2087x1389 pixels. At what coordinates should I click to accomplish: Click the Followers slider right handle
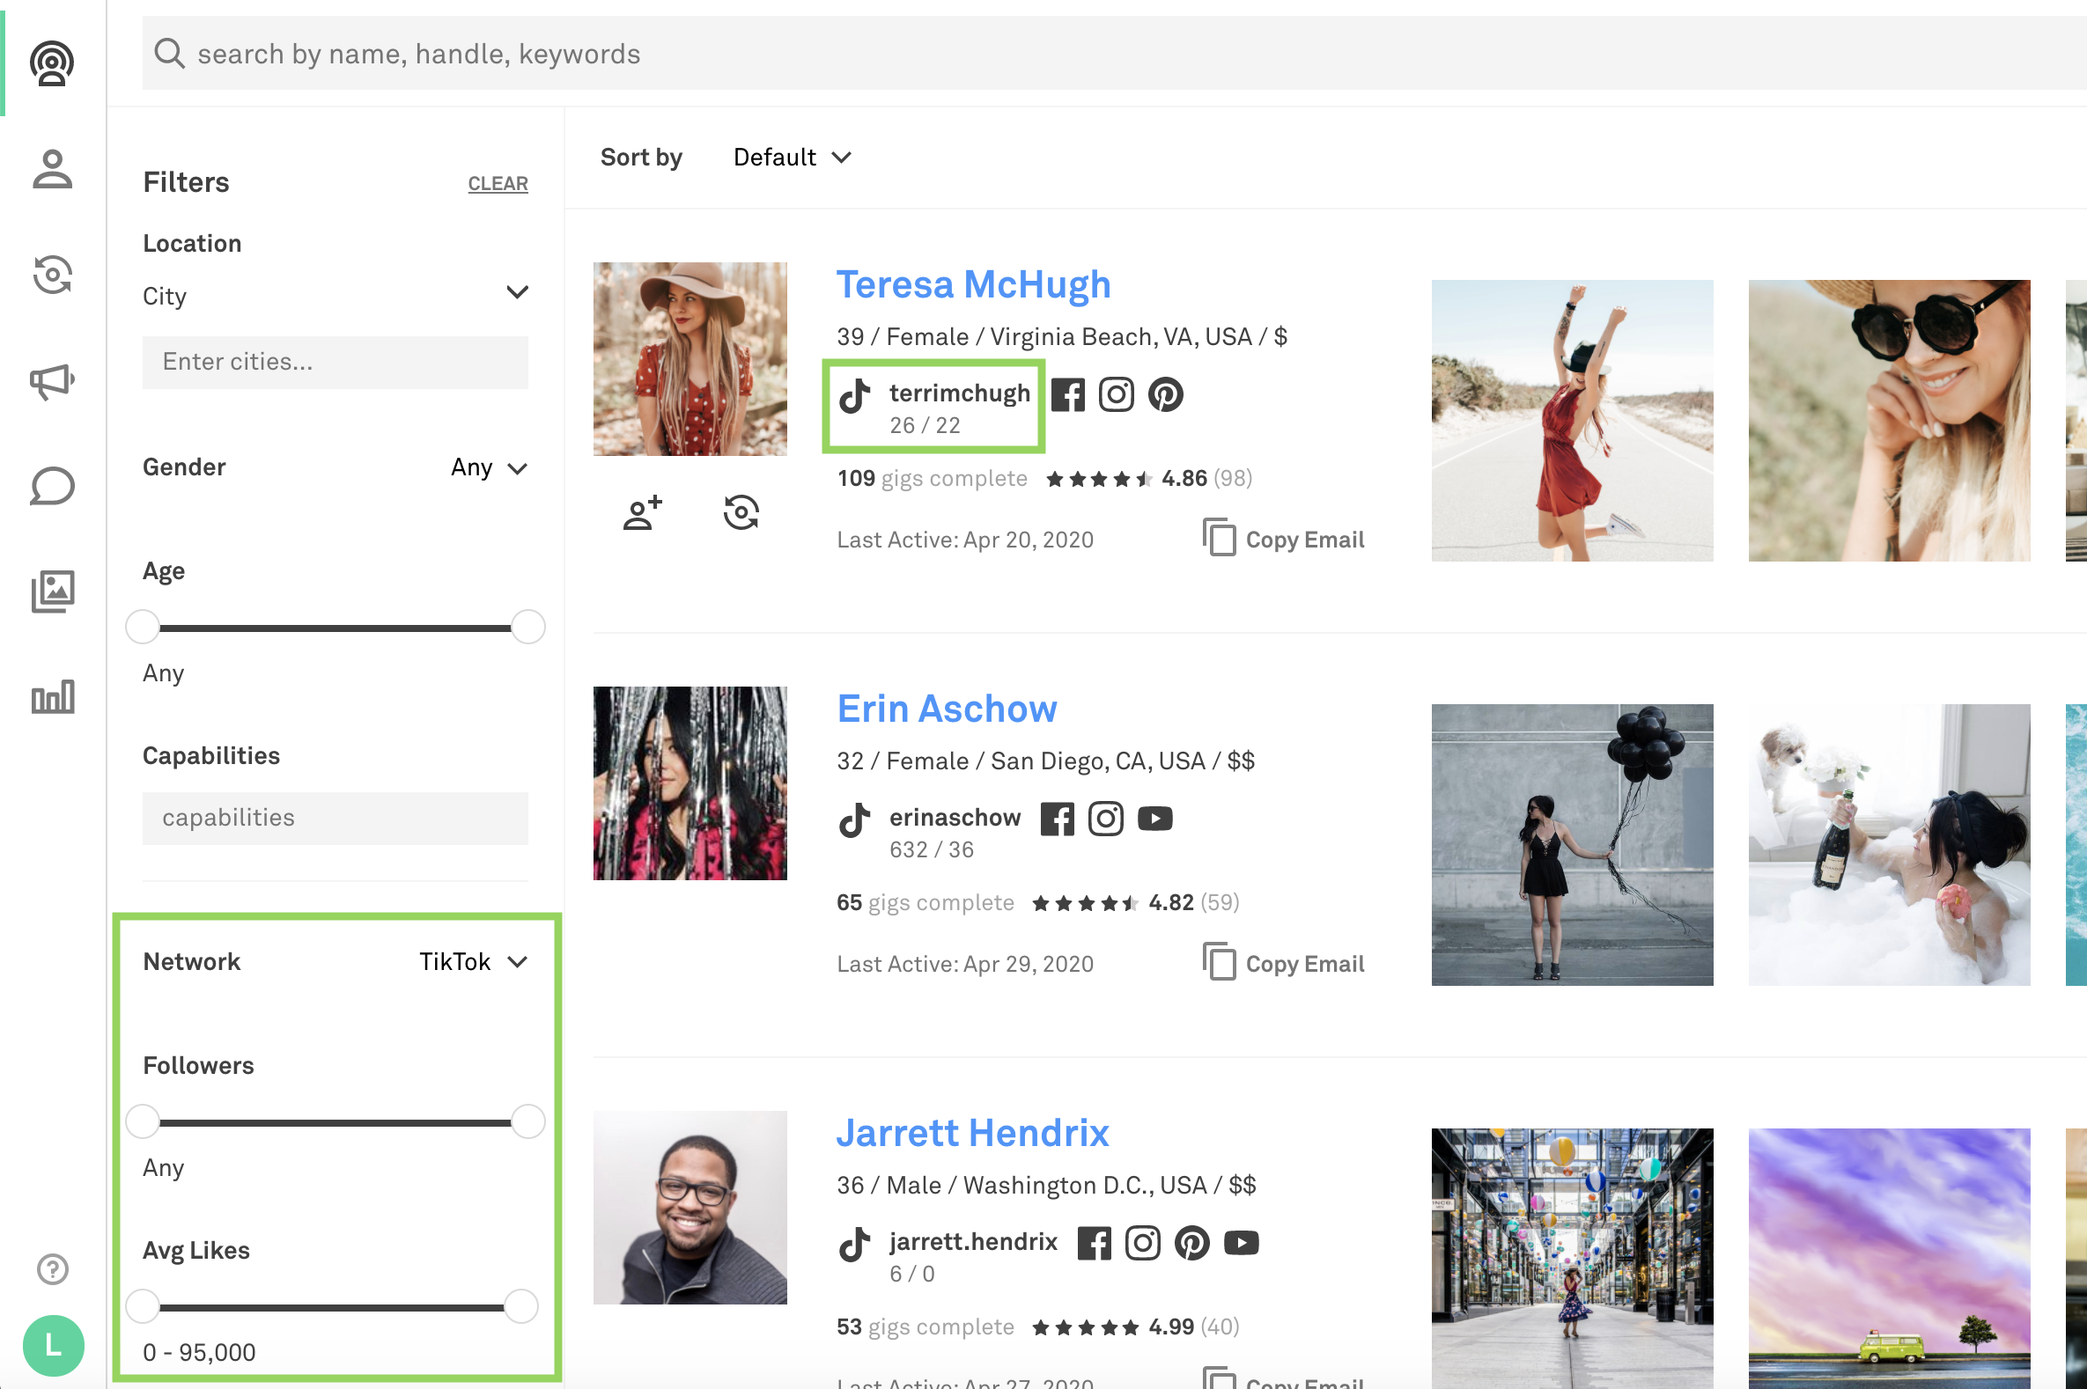(x=528, y=1121)
